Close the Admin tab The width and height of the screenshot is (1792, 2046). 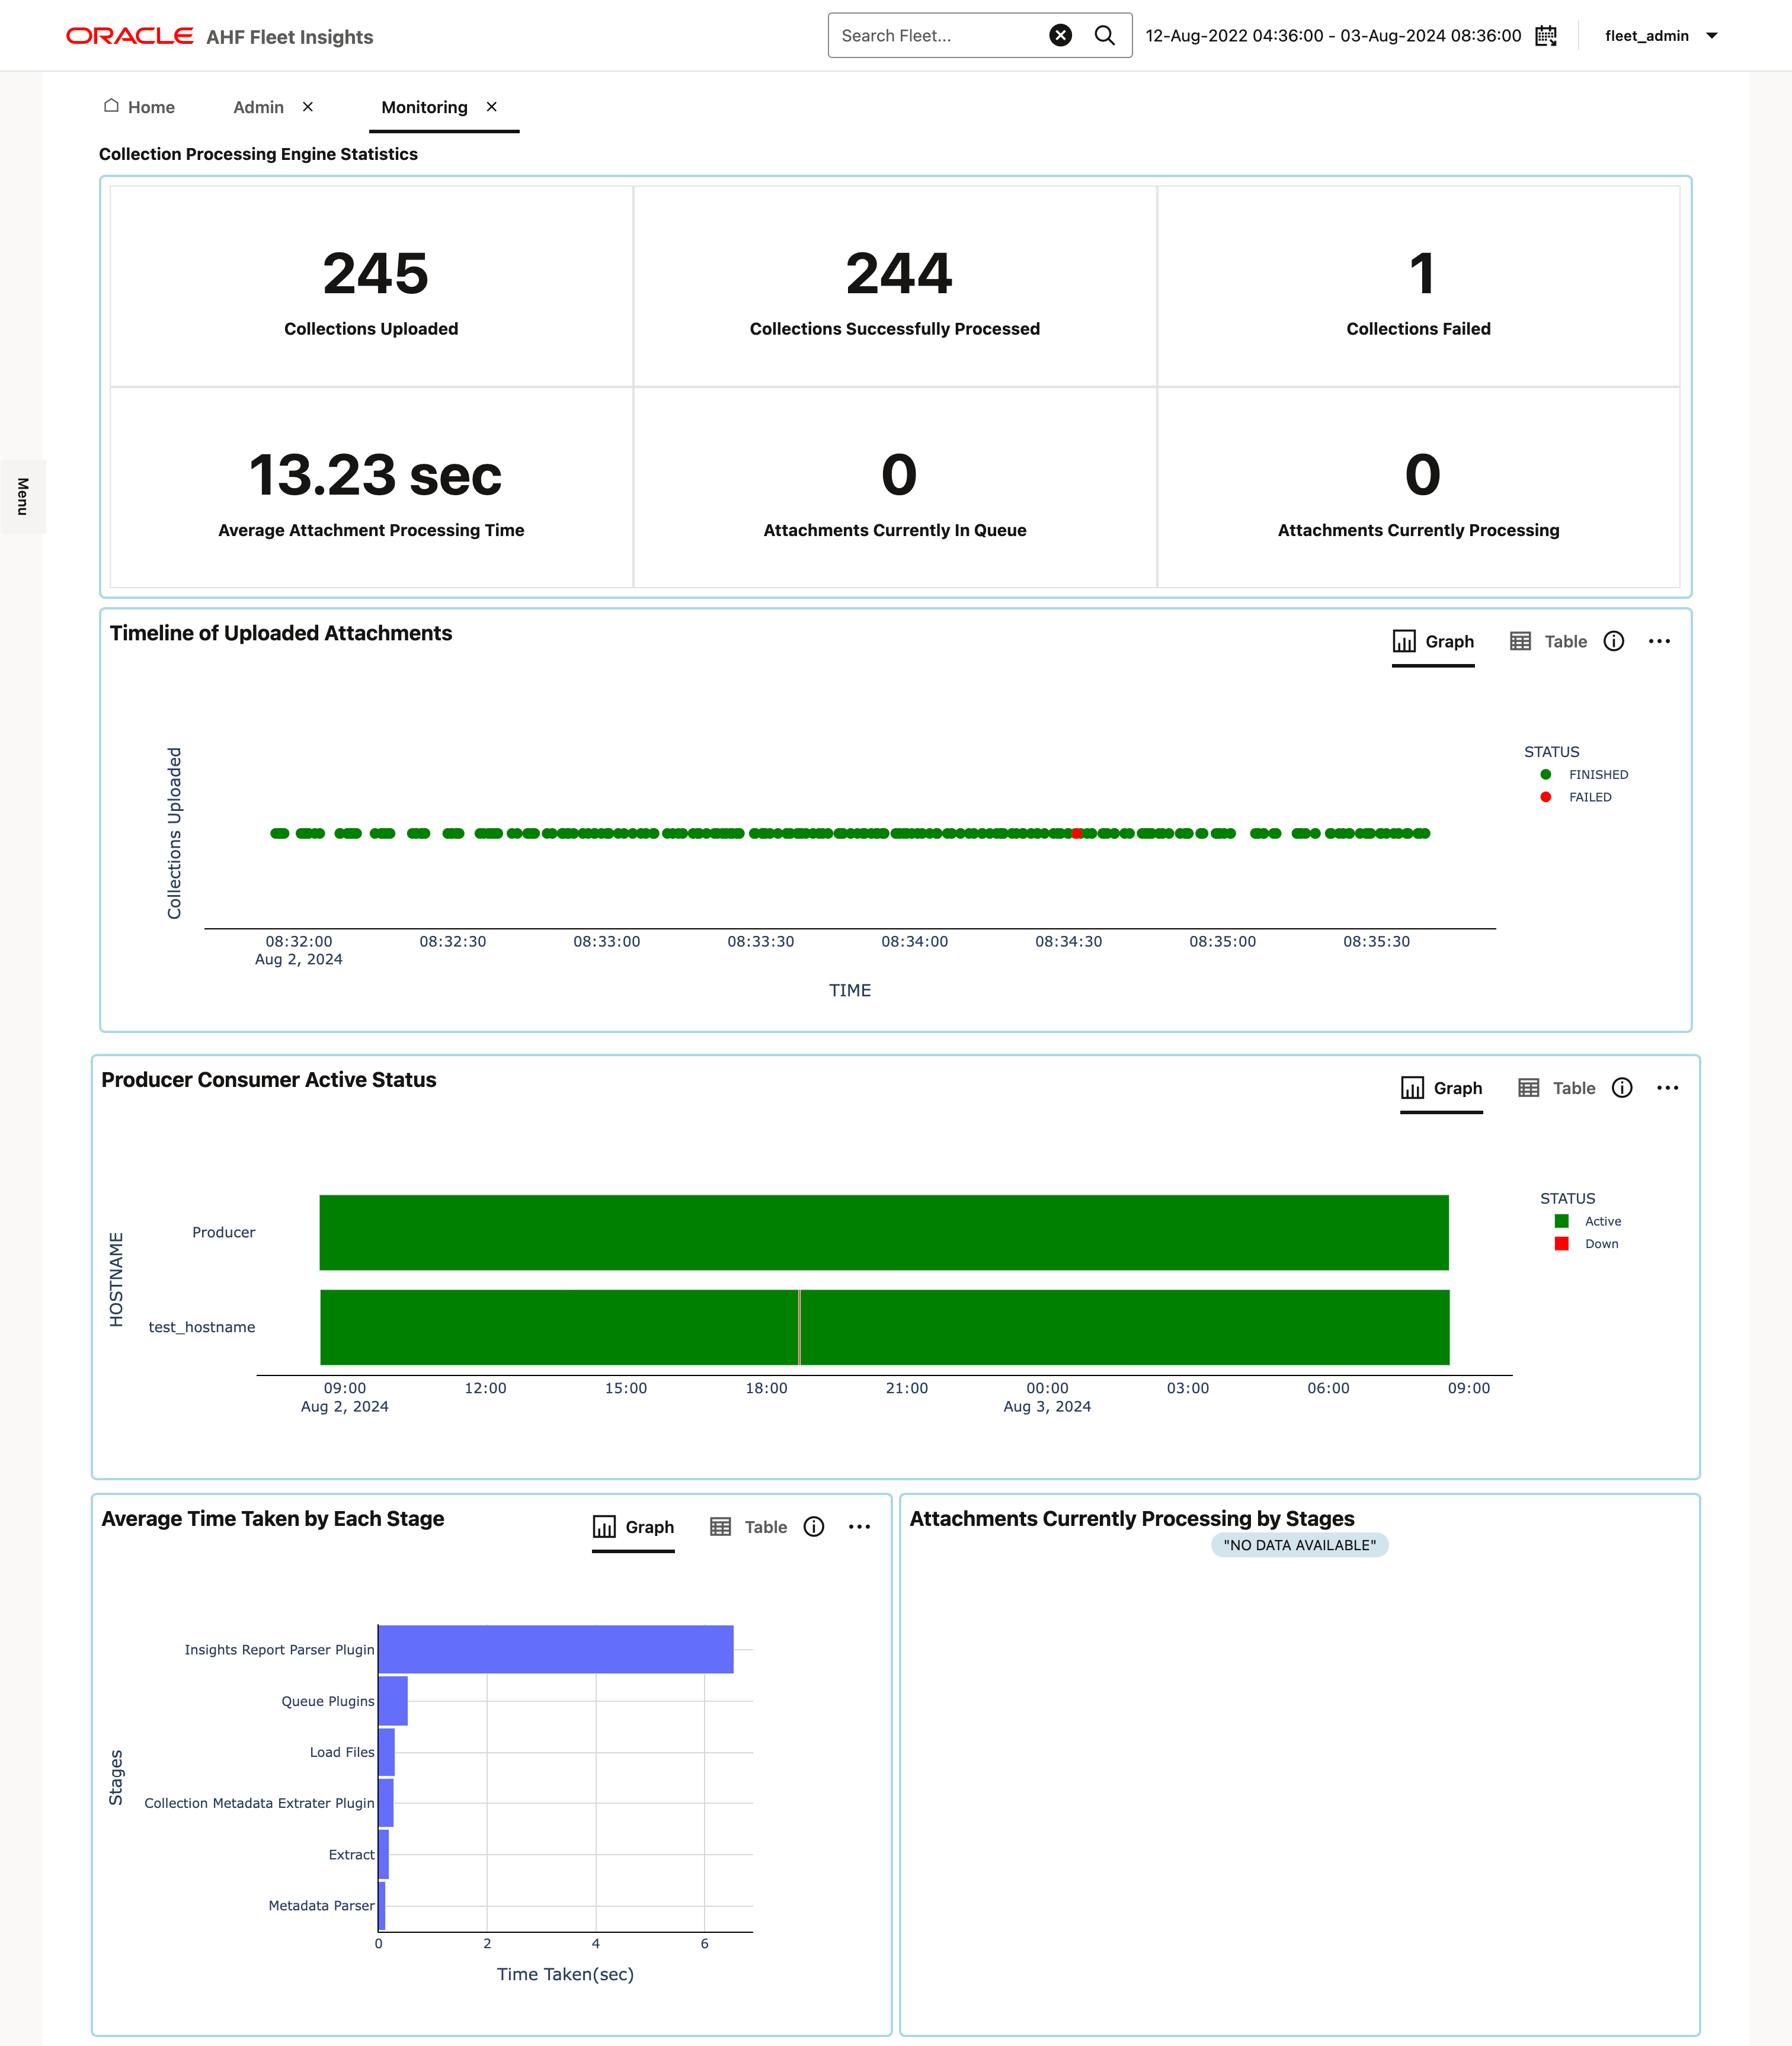pyautogui.click(x=308, y=107)
